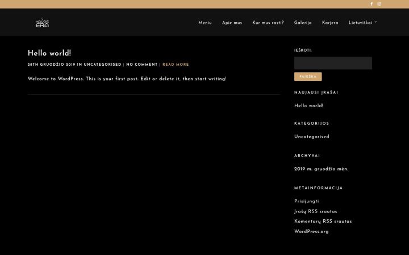Click the NAUJAUSI ĮRAŠAI widget heading
Viewport: 409px width, 255px height.
coord(316,92)
